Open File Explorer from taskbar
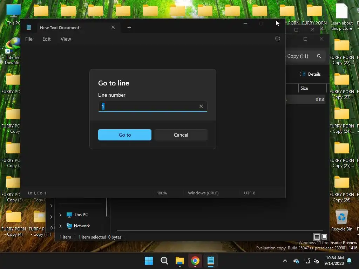 (180, 261)
